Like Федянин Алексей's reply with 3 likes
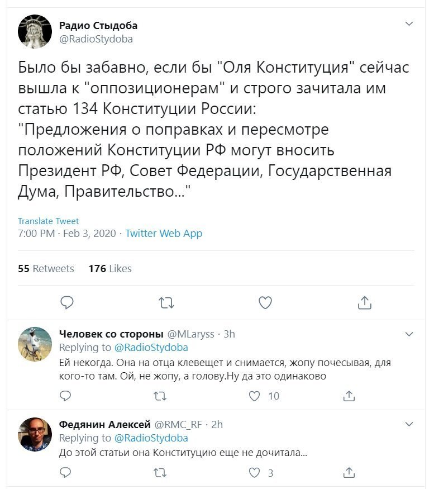The width and height of the screenshot is (434, 489). click(x=254, y=473)
